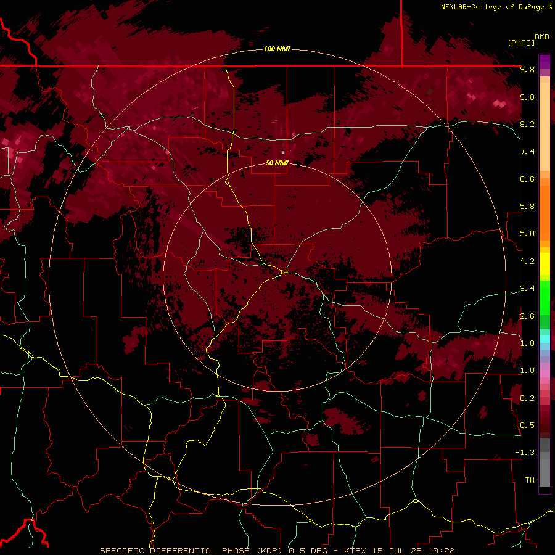Pick the cyan segment of the color bar
555x555 pixels.
pyautogui.click(x=545, y=339)
